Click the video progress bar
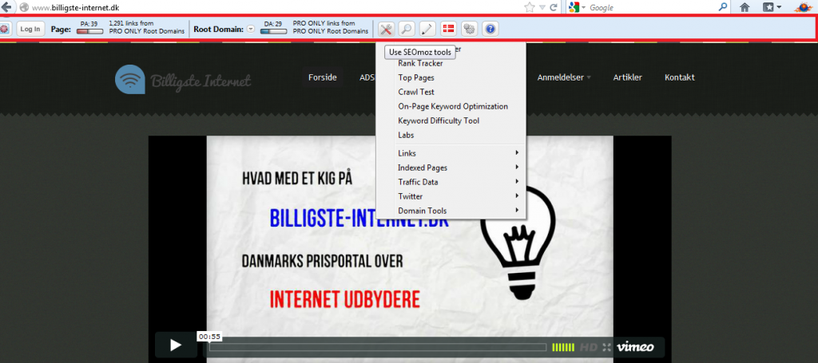818x363 pixels. click(378, 347)
